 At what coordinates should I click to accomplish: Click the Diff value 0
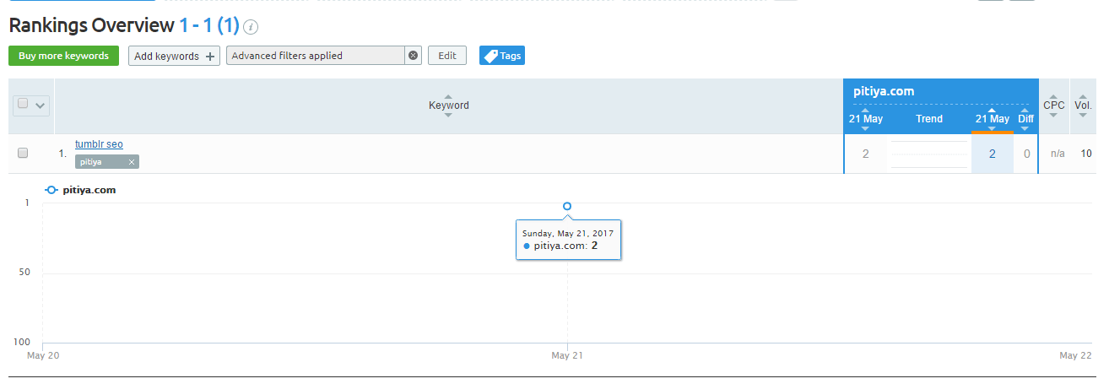(1026, 154)
